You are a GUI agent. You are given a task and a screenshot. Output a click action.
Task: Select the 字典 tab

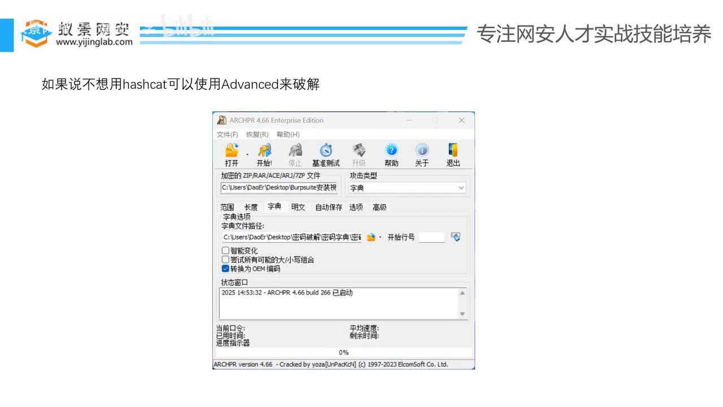275,206
